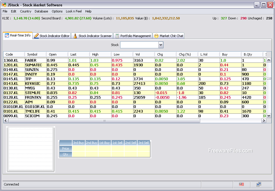Sort table by Vol column header

tap(144, 54)
